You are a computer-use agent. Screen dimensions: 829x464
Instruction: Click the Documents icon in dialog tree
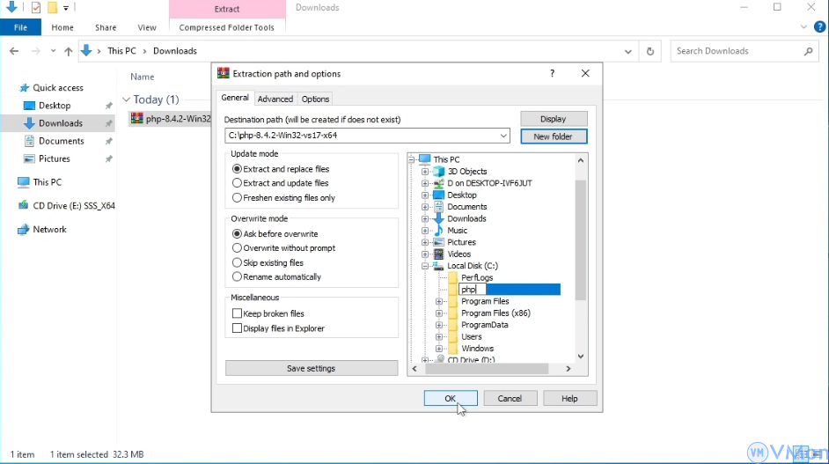coord(439,207)
